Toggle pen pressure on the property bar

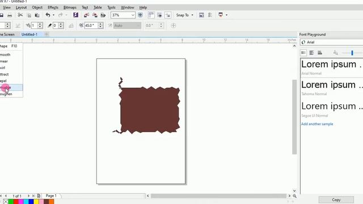pyautogui.click(x=18, y=25)
